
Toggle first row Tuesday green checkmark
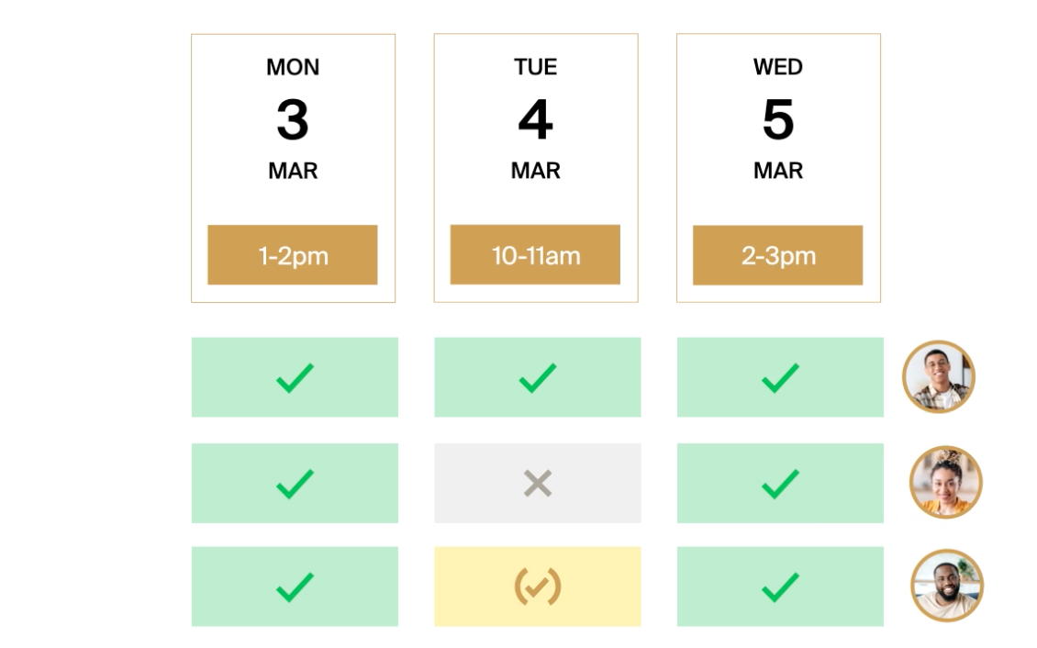tap(537, 378)
